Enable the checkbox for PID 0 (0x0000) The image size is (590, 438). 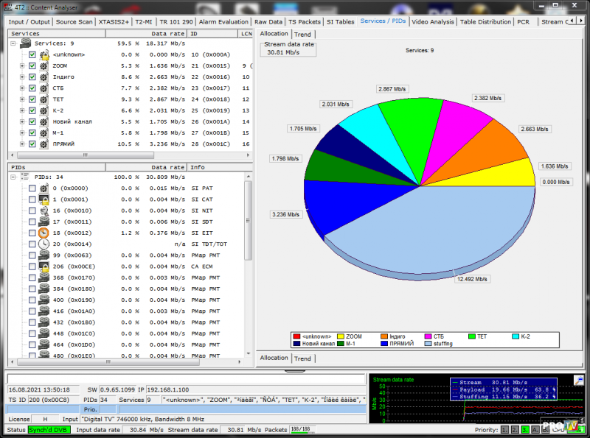click(32, 188)
